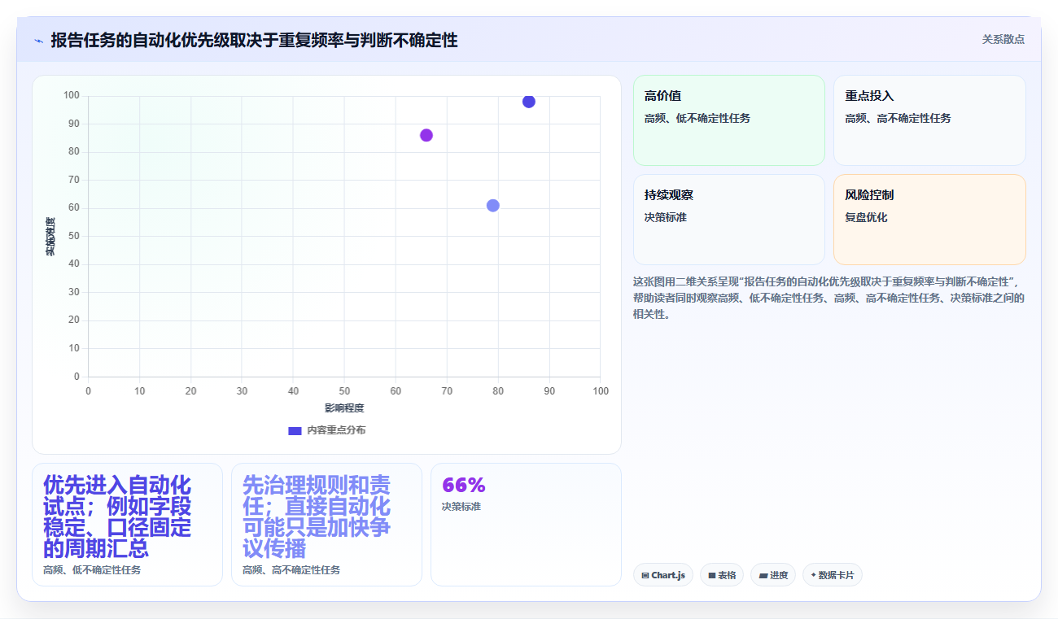1058x619 pixels.
Task: Open the 风险控制 quadrant card
Action: (x=929, y=220)
